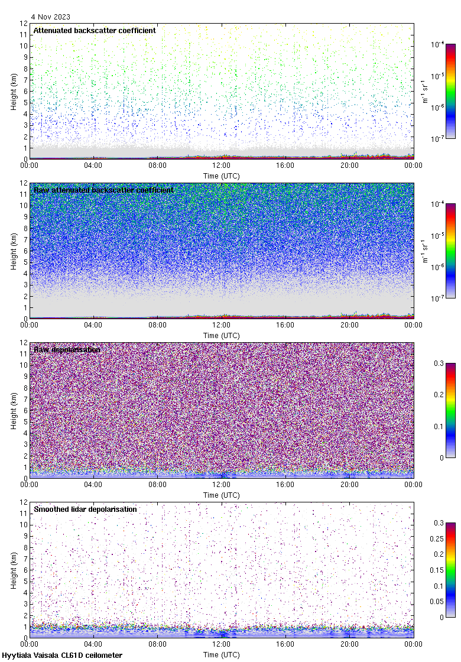Click inside the top Attenuated backscatter plot area
Viewport: 461px width, 662px height.
coord(221,91)
